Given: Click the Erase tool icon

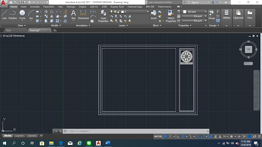Looking at the screenshot, I should tap(65, 12).
